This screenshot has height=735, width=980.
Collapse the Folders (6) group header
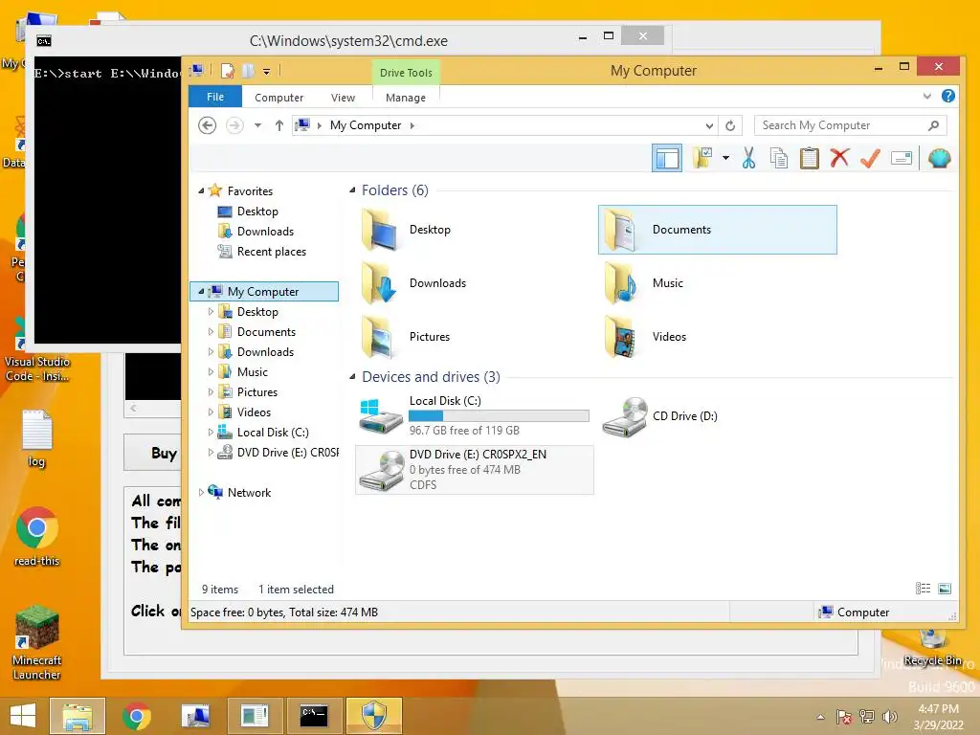[352, 190]
